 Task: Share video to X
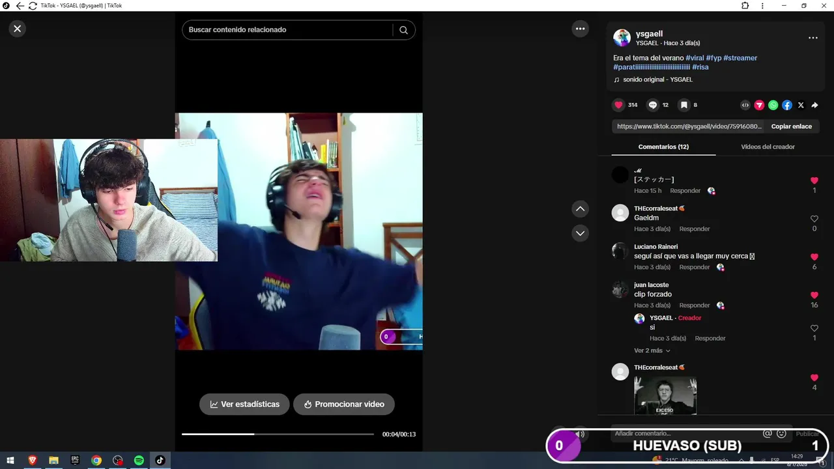pos(801,105)
